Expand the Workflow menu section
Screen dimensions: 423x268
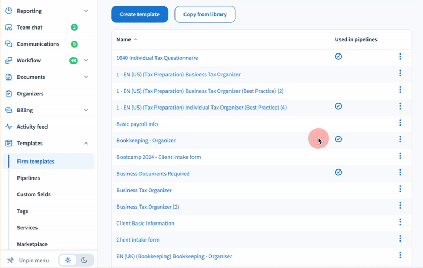(86, 61)
